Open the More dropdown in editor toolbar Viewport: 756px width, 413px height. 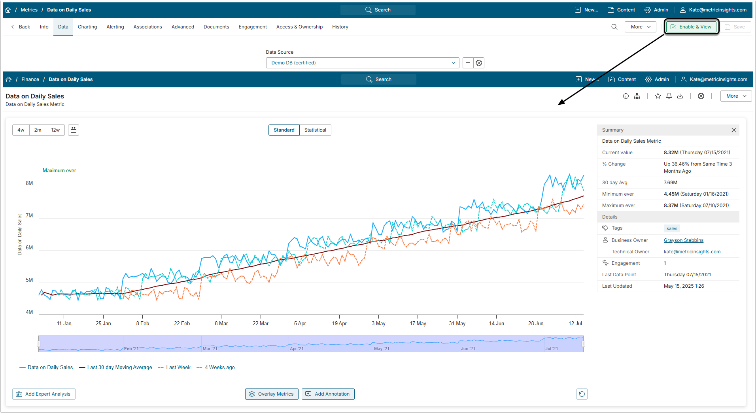pos(640,27)
